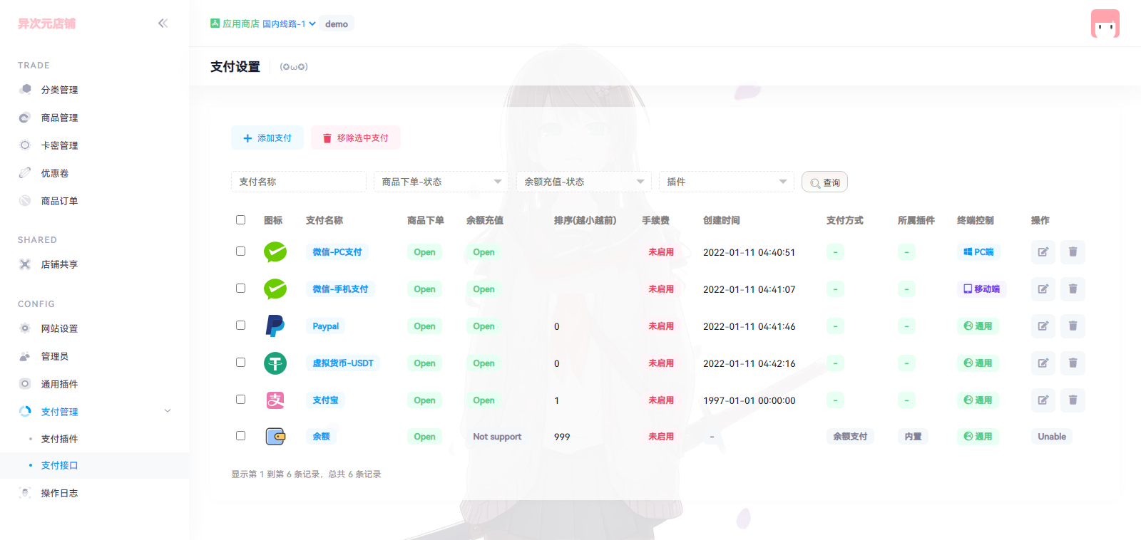Delete the Paypal payment via trash icon
Viewport: 1141px width, 540px height.
[x=1073, y=326]
